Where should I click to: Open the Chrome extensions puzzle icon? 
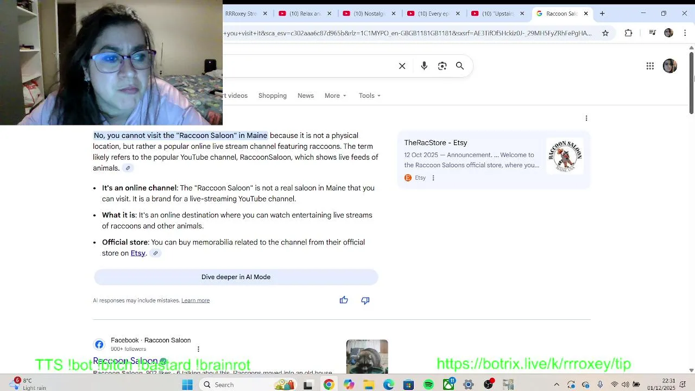(628, 33)
